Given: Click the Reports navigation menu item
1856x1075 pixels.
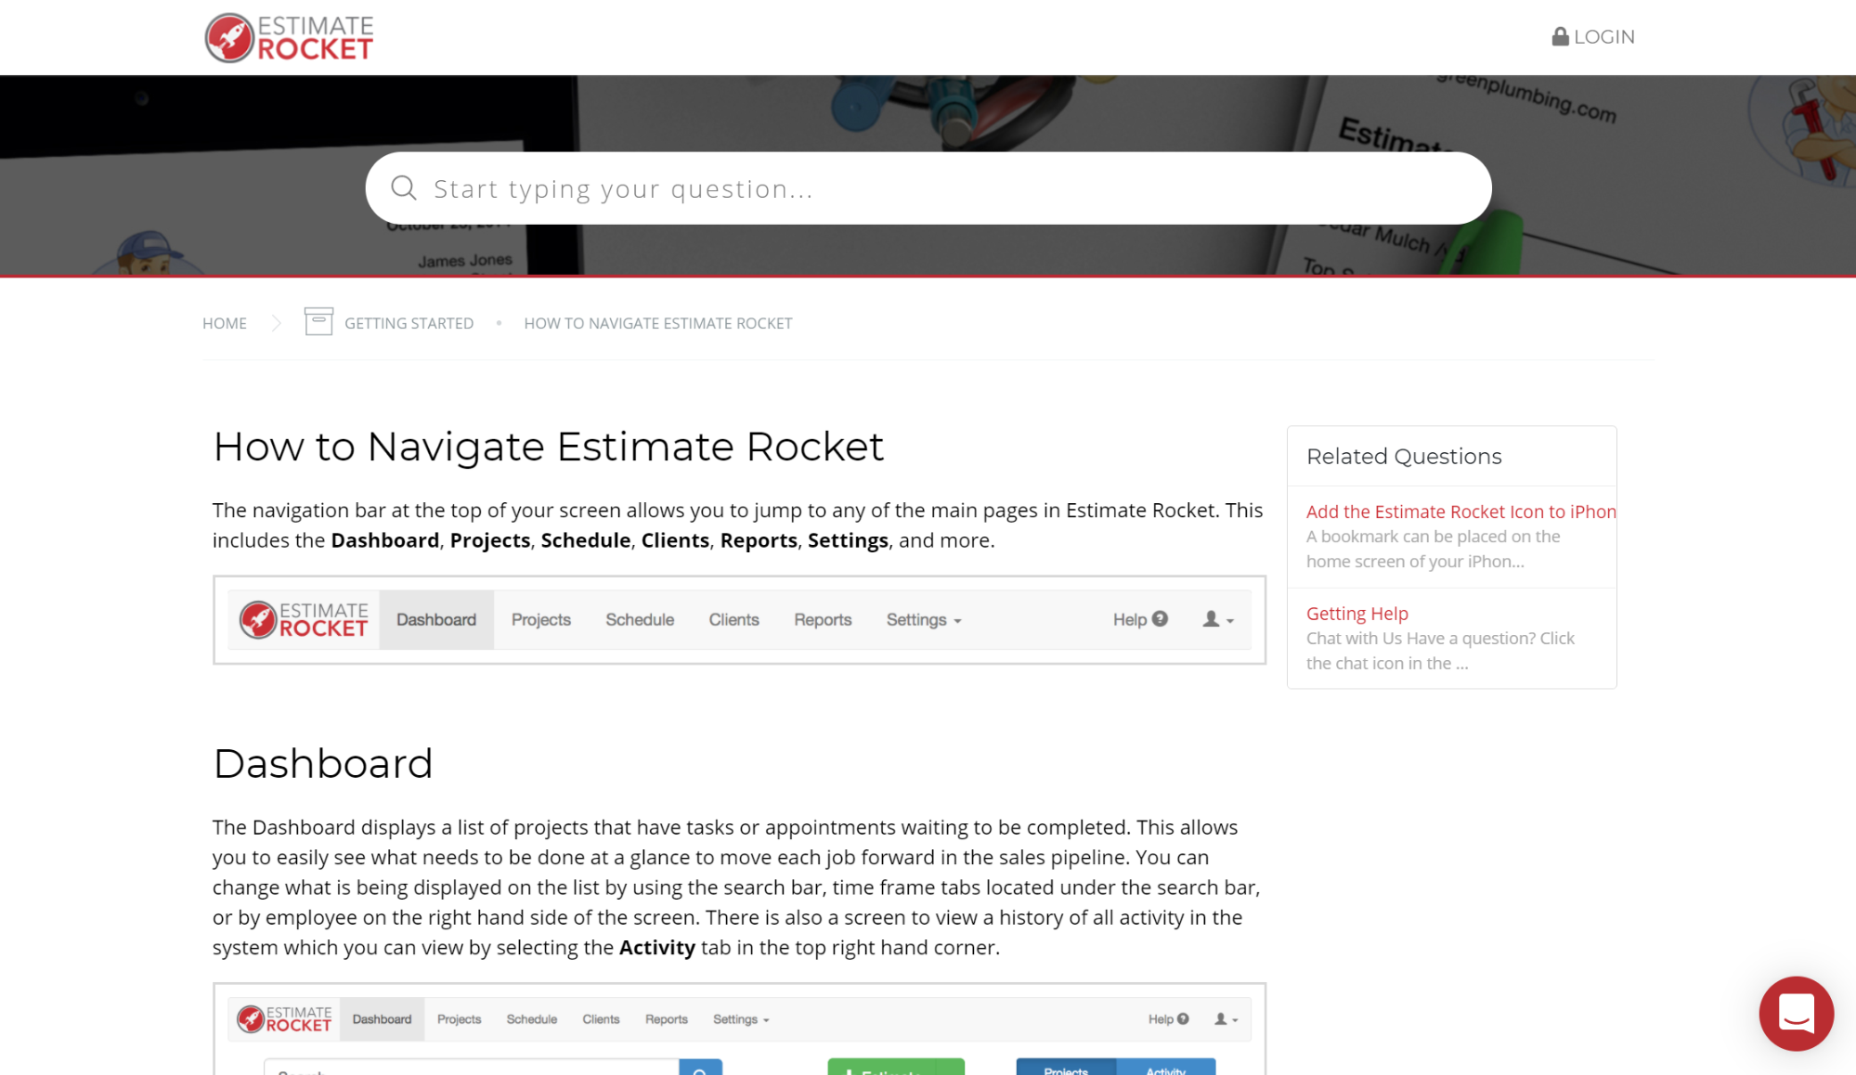Looking at the screenshot, I should 823,619.
